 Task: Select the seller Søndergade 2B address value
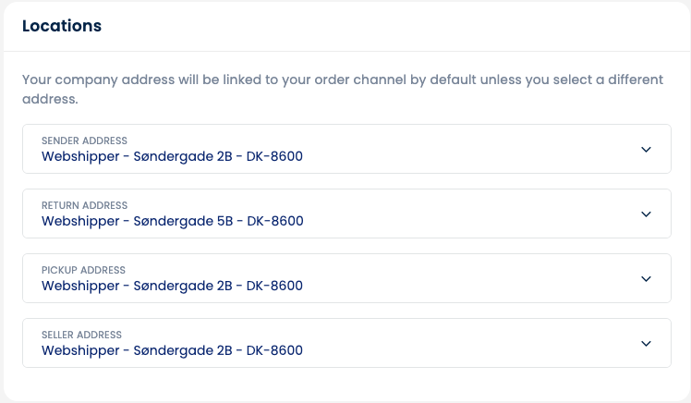172,350
